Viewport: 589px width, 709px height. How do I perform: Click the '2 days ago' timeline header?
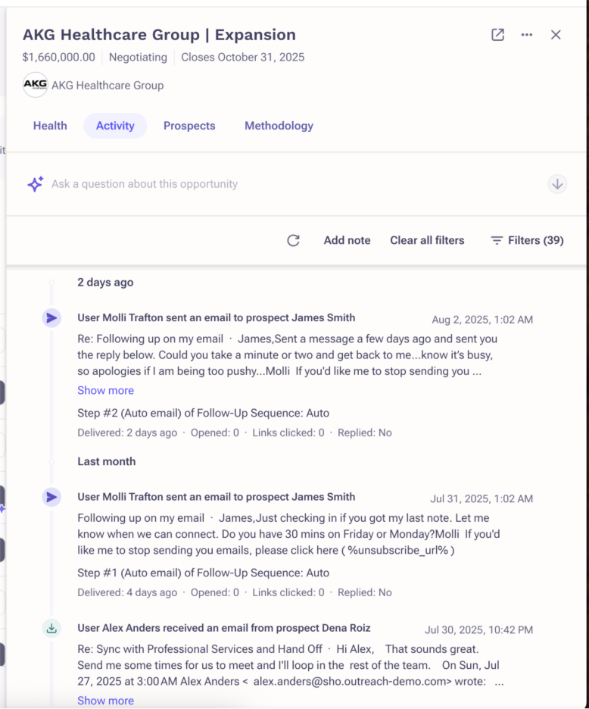[x=105, y=283]
